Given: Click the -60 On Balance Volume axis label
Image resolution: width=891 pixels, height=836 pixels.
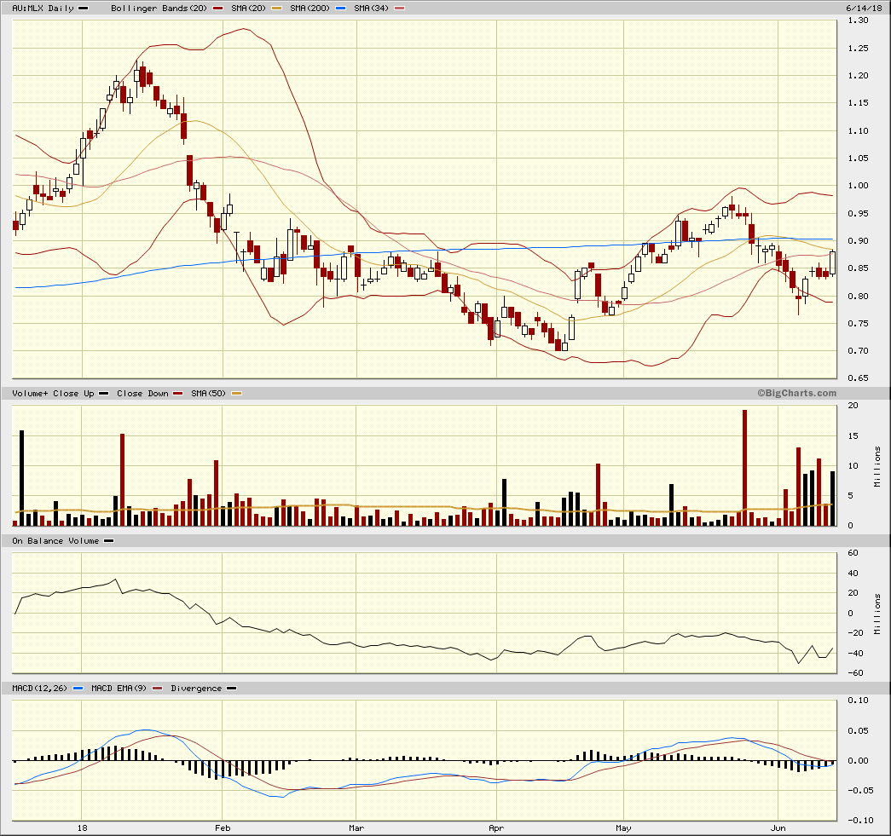Looking at the screenshot, I should click(x=856, y=673).
